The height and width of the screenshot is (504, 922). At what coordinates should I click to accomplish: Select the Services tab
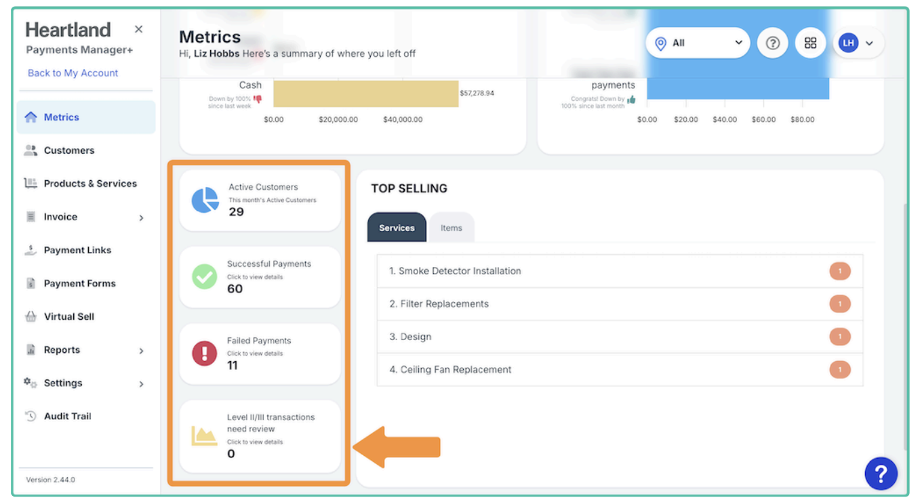point(397,228)
